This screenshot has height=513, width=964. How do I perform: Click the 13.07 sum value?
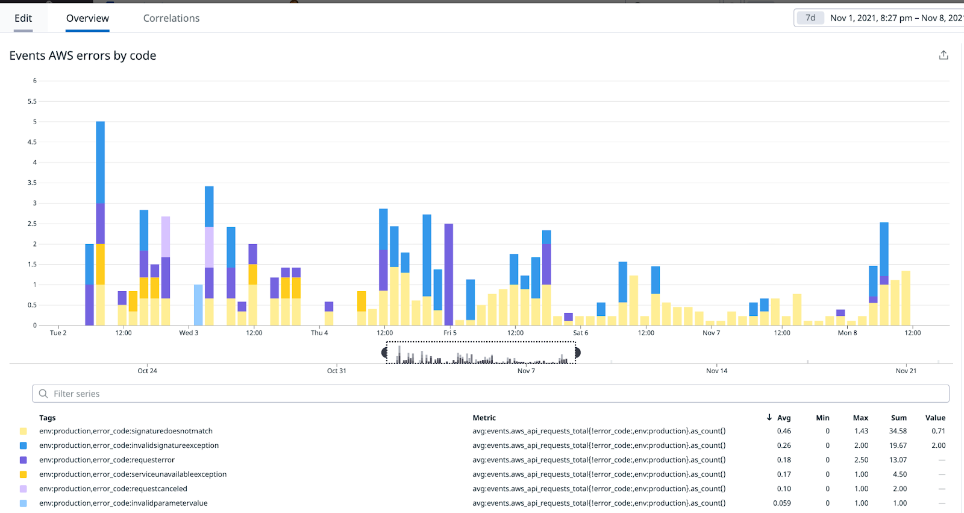(x=898, y=460)
